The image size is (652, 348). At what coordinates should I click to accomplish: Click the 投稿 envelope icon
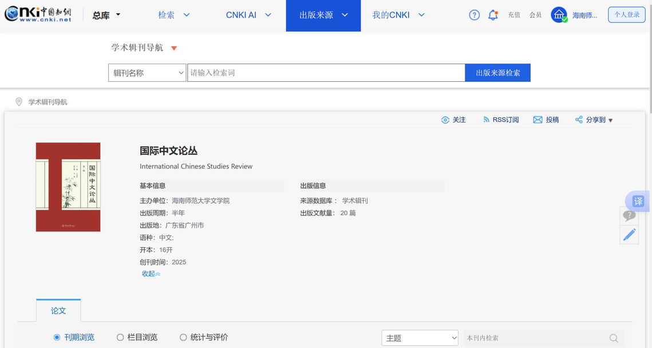(538, 120)
